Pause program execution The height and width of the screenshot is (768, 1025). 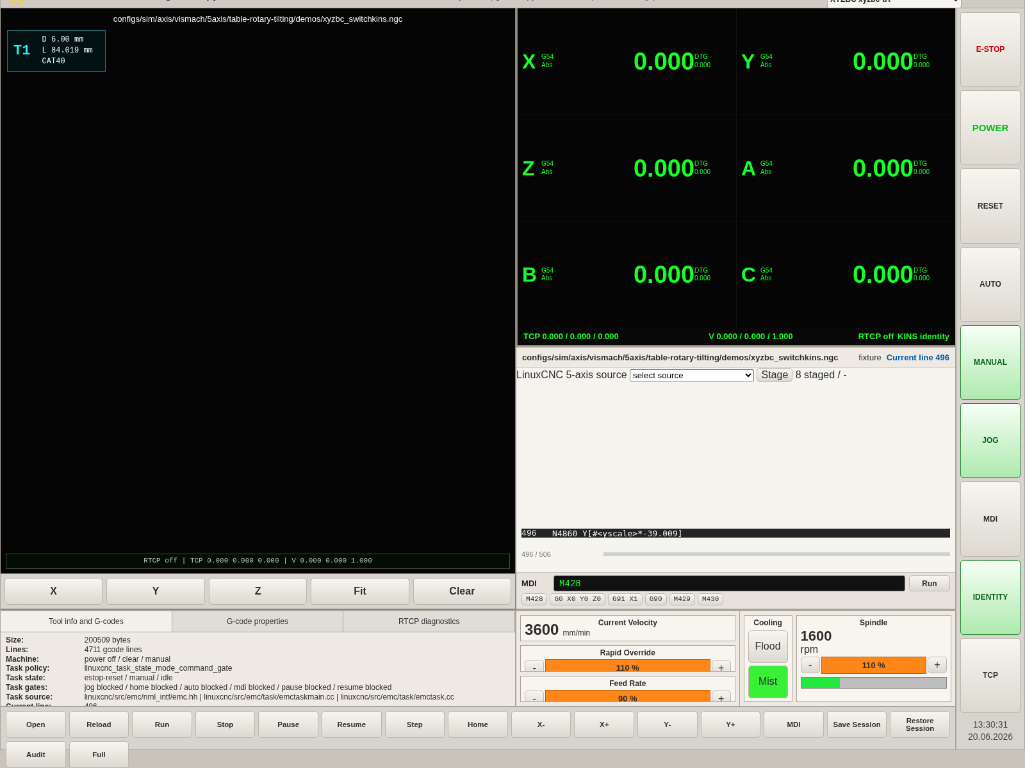[288, 724]
